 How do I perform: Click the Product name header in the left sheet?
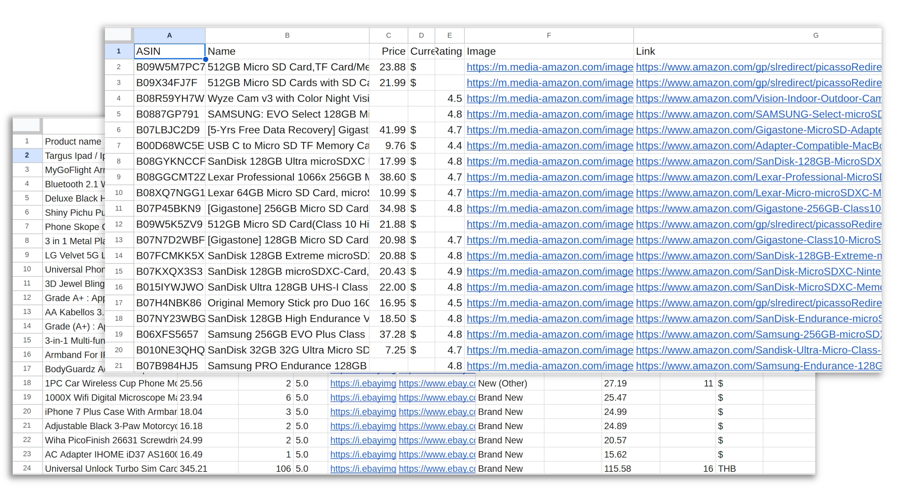[73, 141]
